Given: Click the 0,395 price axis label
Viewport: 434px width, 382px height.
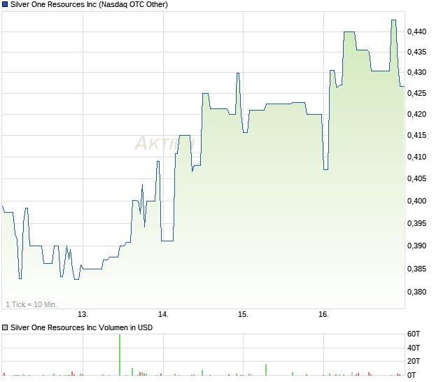Looking at the screenshot, I should [416, 223].
